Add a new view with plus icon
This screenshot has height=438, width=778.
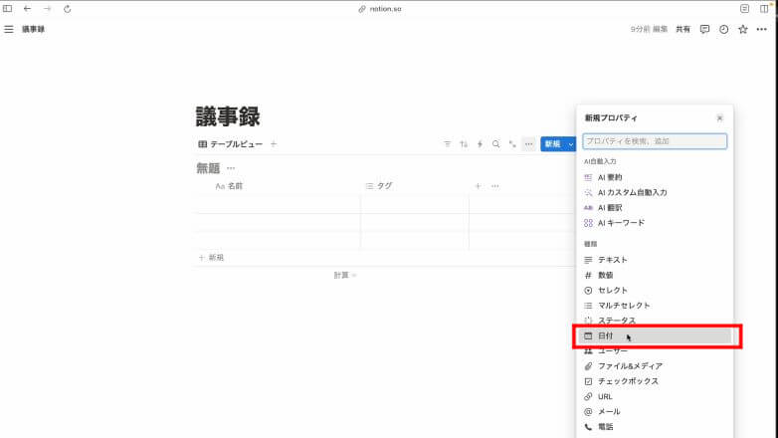(274, 144)
